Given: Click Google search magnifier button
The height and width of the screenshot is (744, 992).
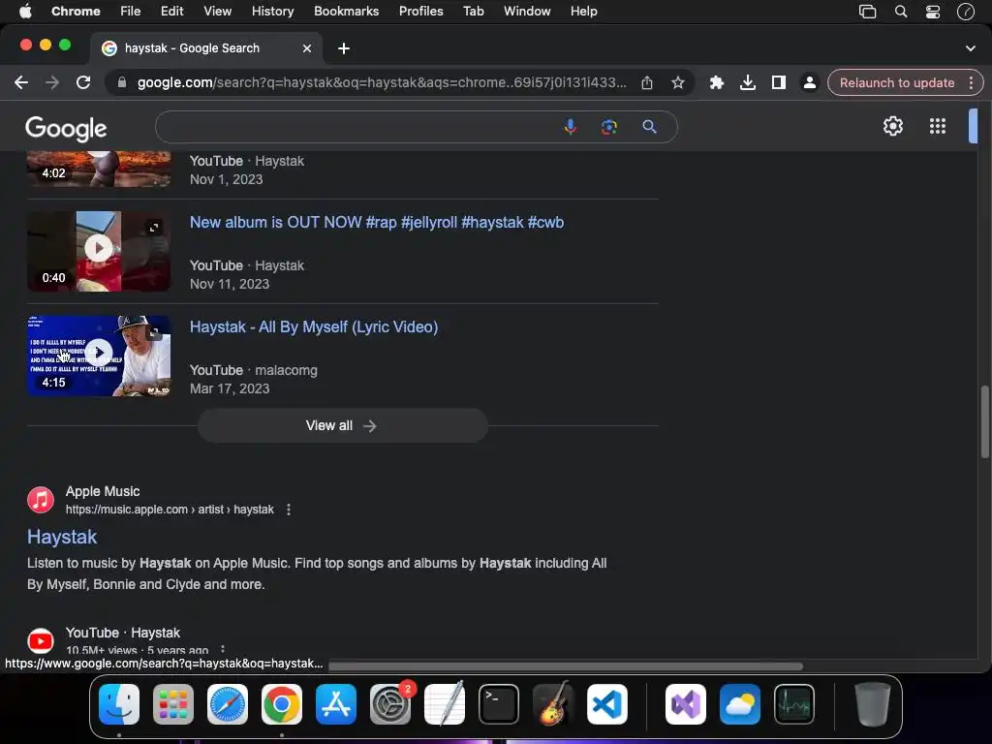Looking at the screenshot, I should pyautogui.click(x=649, y=127).
